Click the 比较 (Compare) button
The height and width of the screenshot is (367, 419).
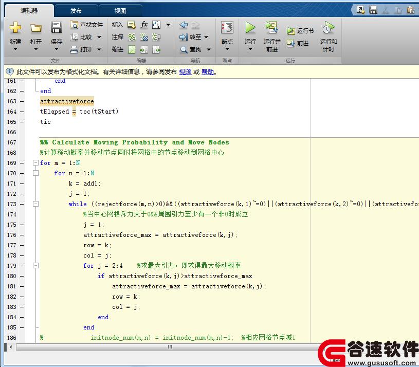[81, 37]
